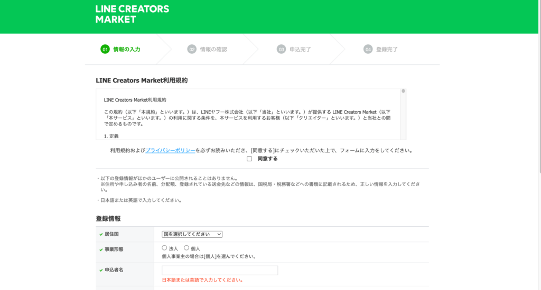
Task: Select step 02 情報の確認
Action: pyautogui.click(x=207, y=49)
